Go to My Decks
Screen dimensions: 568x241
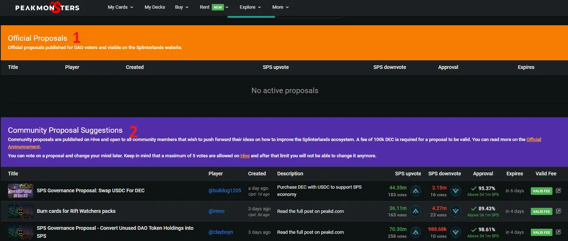pos(154,7)
